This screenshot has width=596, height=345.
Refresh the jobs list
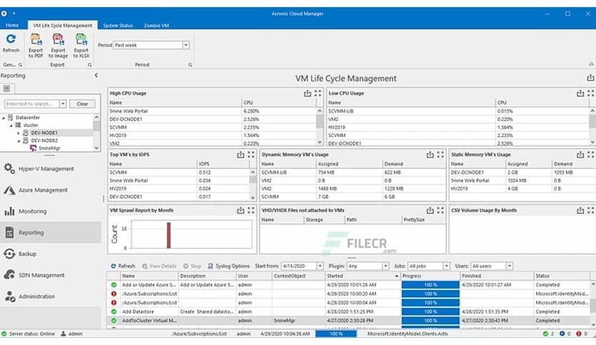pos(123,266)
